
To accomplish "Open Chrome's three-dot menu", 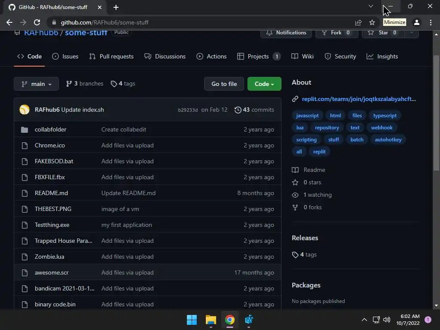I will click(431, 22).
